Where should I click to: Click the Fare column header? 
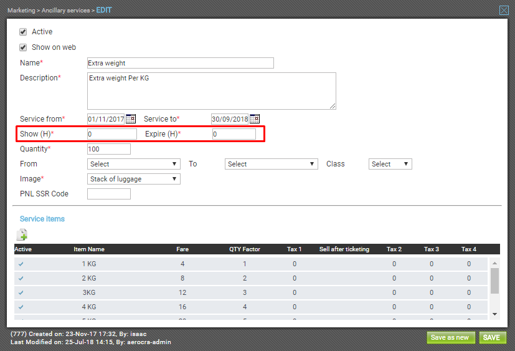tap(182, 249)
